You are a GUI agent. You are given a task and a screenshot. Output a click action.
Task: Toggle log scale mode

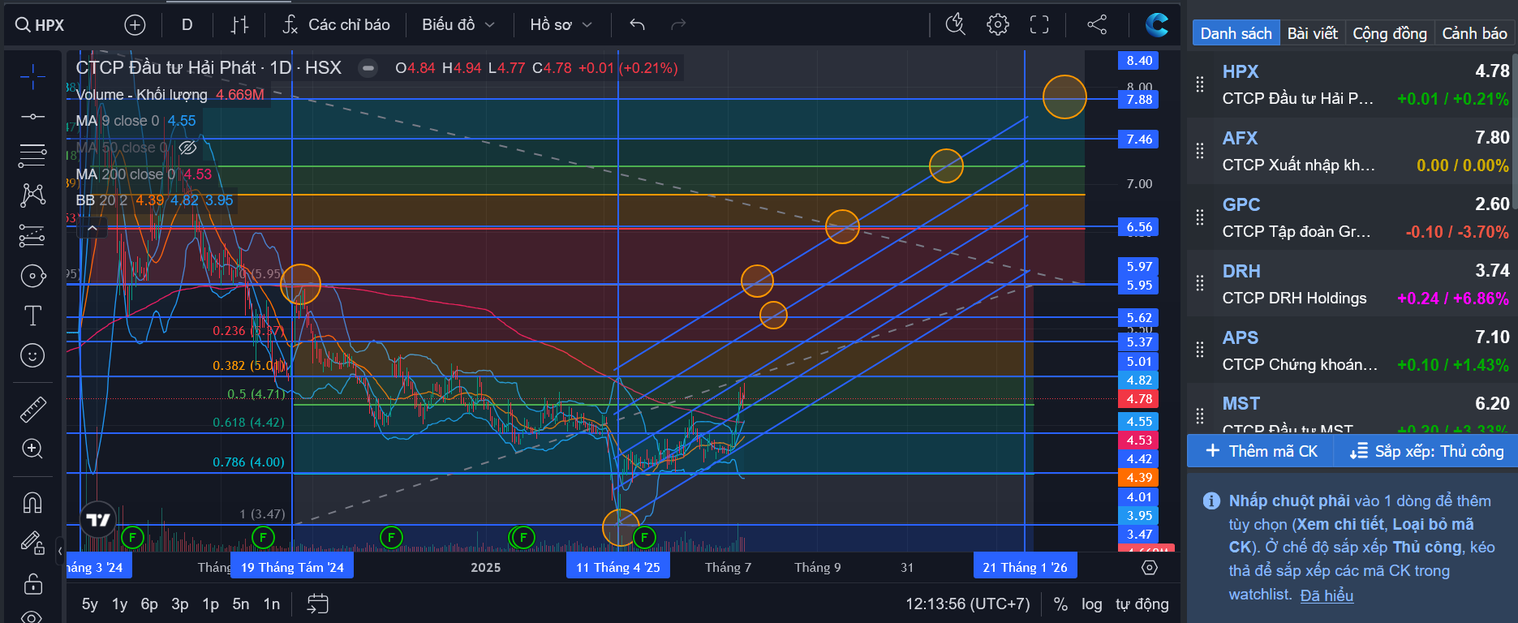pyautogui.click(x=1092, y=604)
